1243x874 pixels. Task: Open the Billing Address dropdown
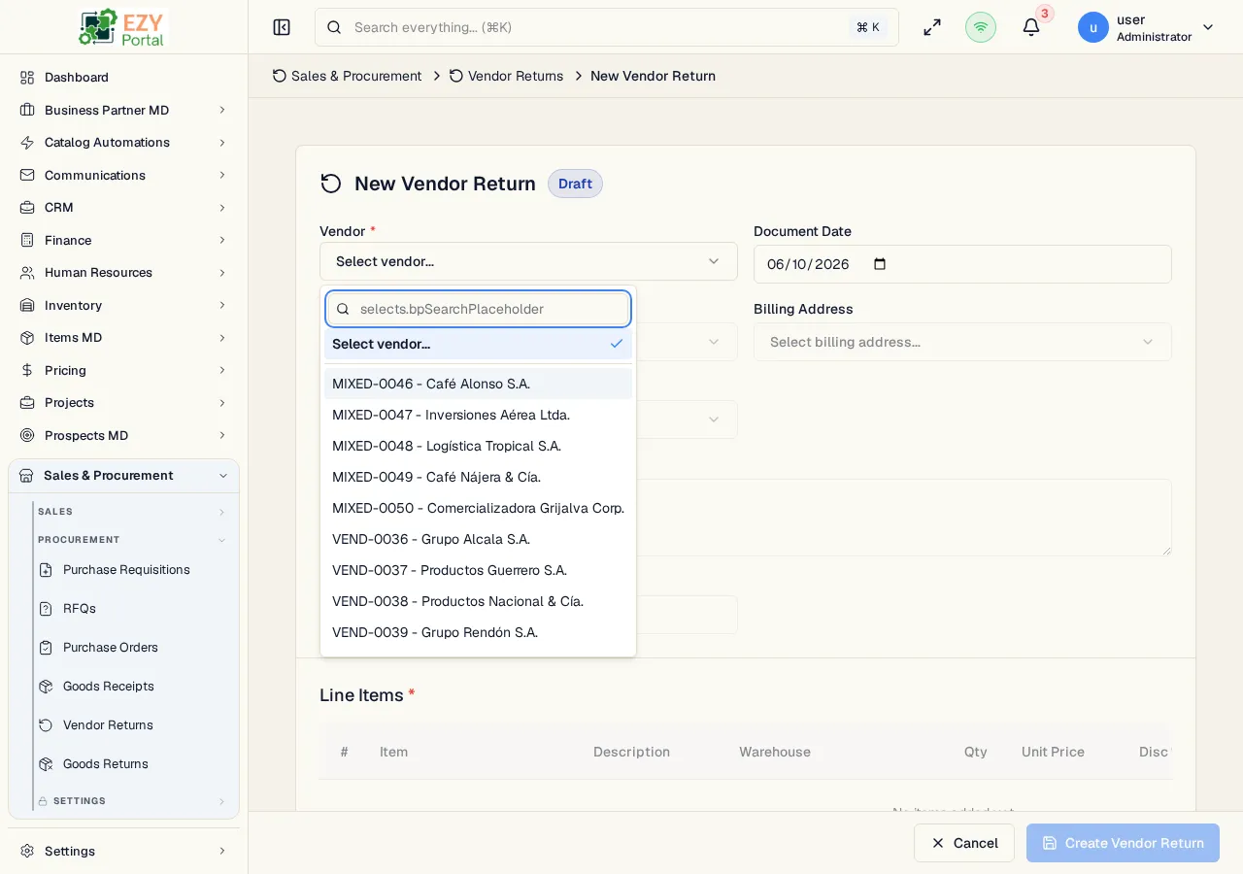click(962, 342)
